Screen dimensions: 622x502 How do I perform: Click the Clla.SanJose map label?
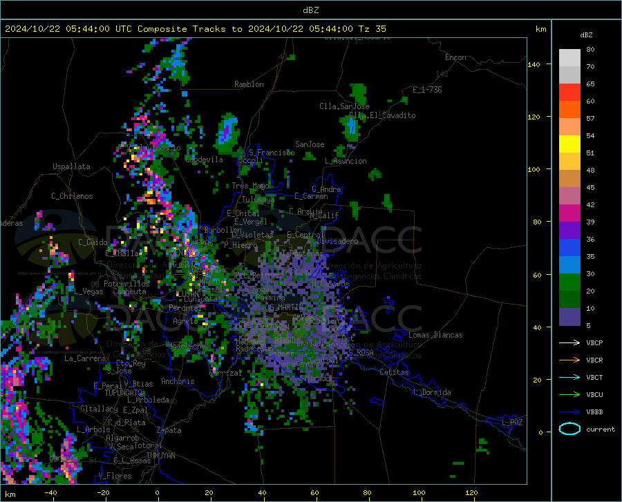point(344,106)
